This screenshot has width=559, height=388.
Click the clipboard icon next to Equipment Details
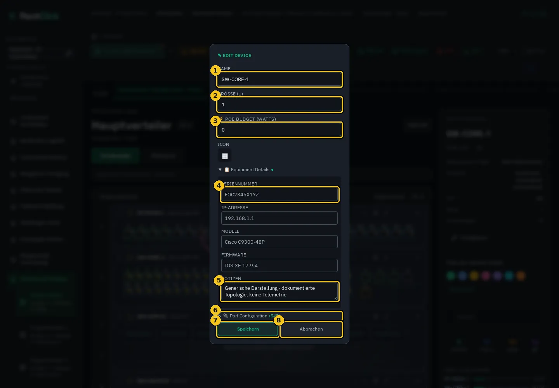(227, 170)
